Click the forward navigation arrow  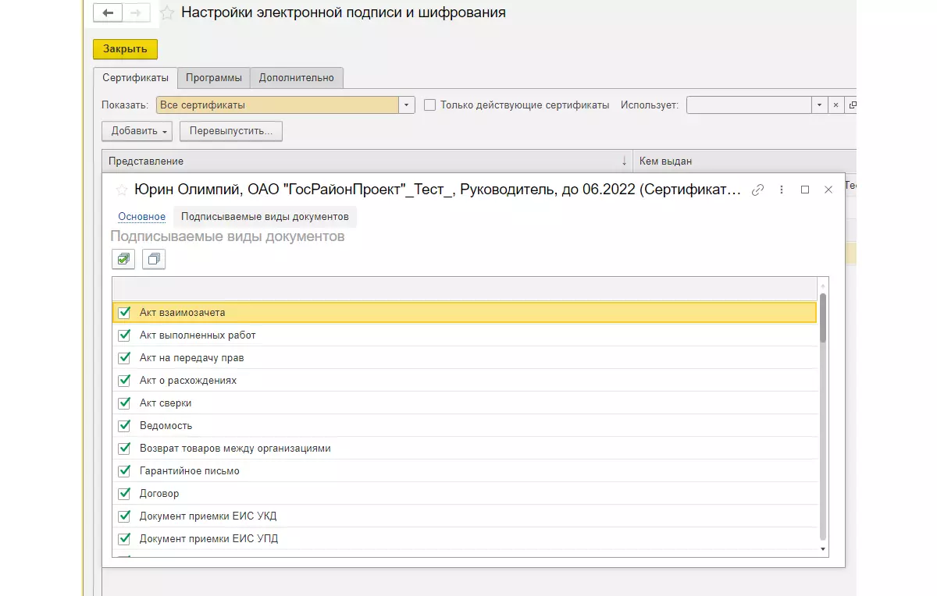[x=136, y=13]
